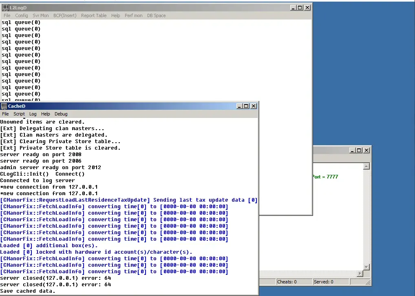The width and height of the screenshot is (415, 296).
Task: Open File menu in L2LogD window
Action: [x=7, y=15]
